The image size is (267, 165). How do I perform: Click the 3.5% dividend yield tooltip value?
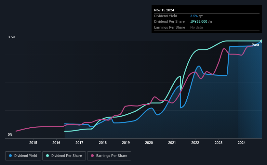[x=194, y=16]
